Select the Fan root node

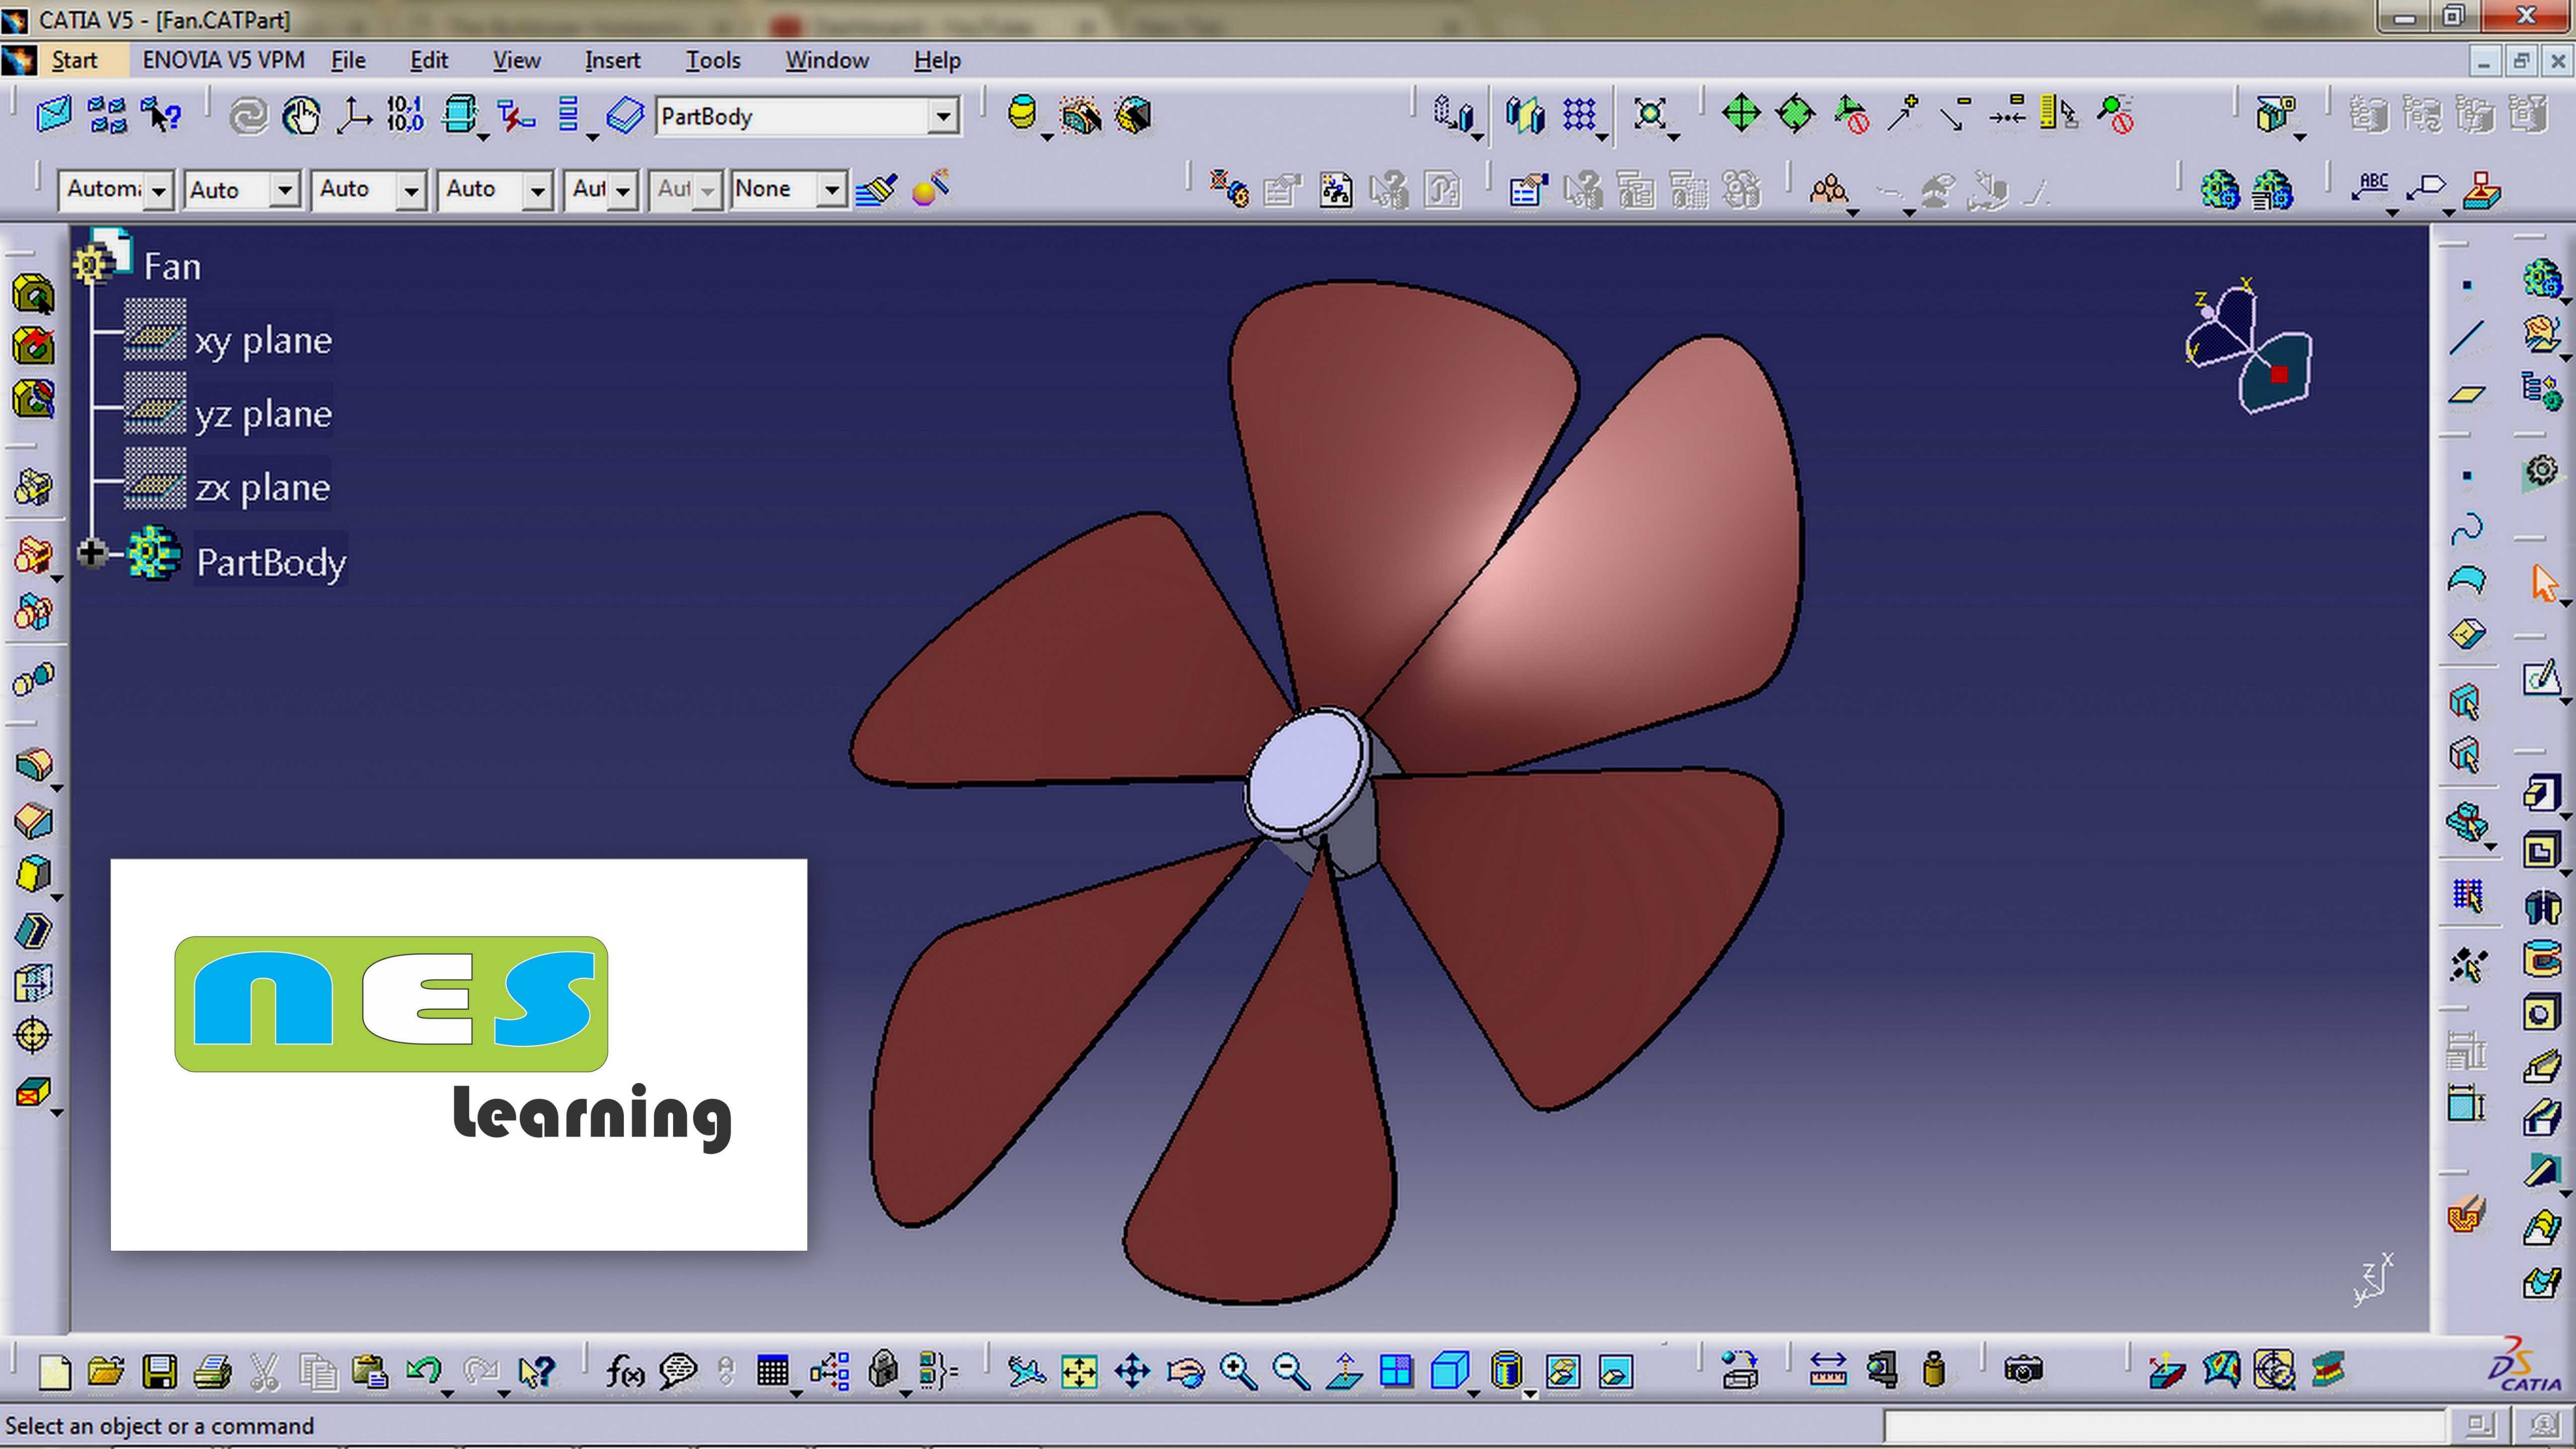(x=172, y=267)
